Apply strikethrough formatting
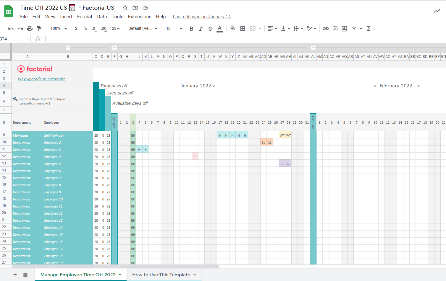Screen dimensions: 446x281 coord(210,28)
